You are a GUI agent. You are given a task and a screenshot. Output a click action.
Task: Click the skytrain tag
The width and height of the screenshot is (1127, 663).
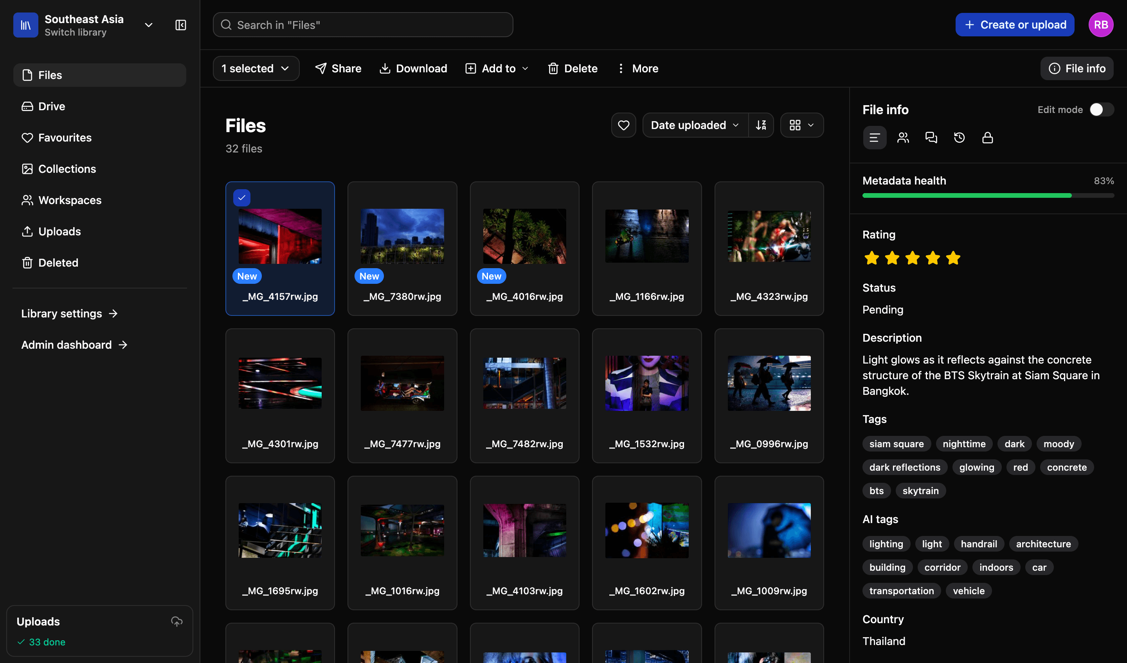(x=920, y=491)
